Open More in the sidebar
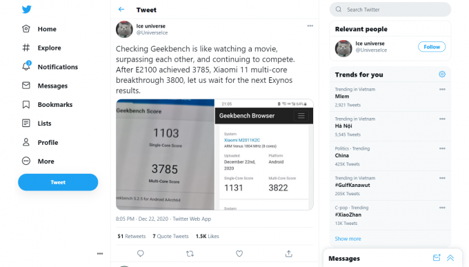 [39, 161]
